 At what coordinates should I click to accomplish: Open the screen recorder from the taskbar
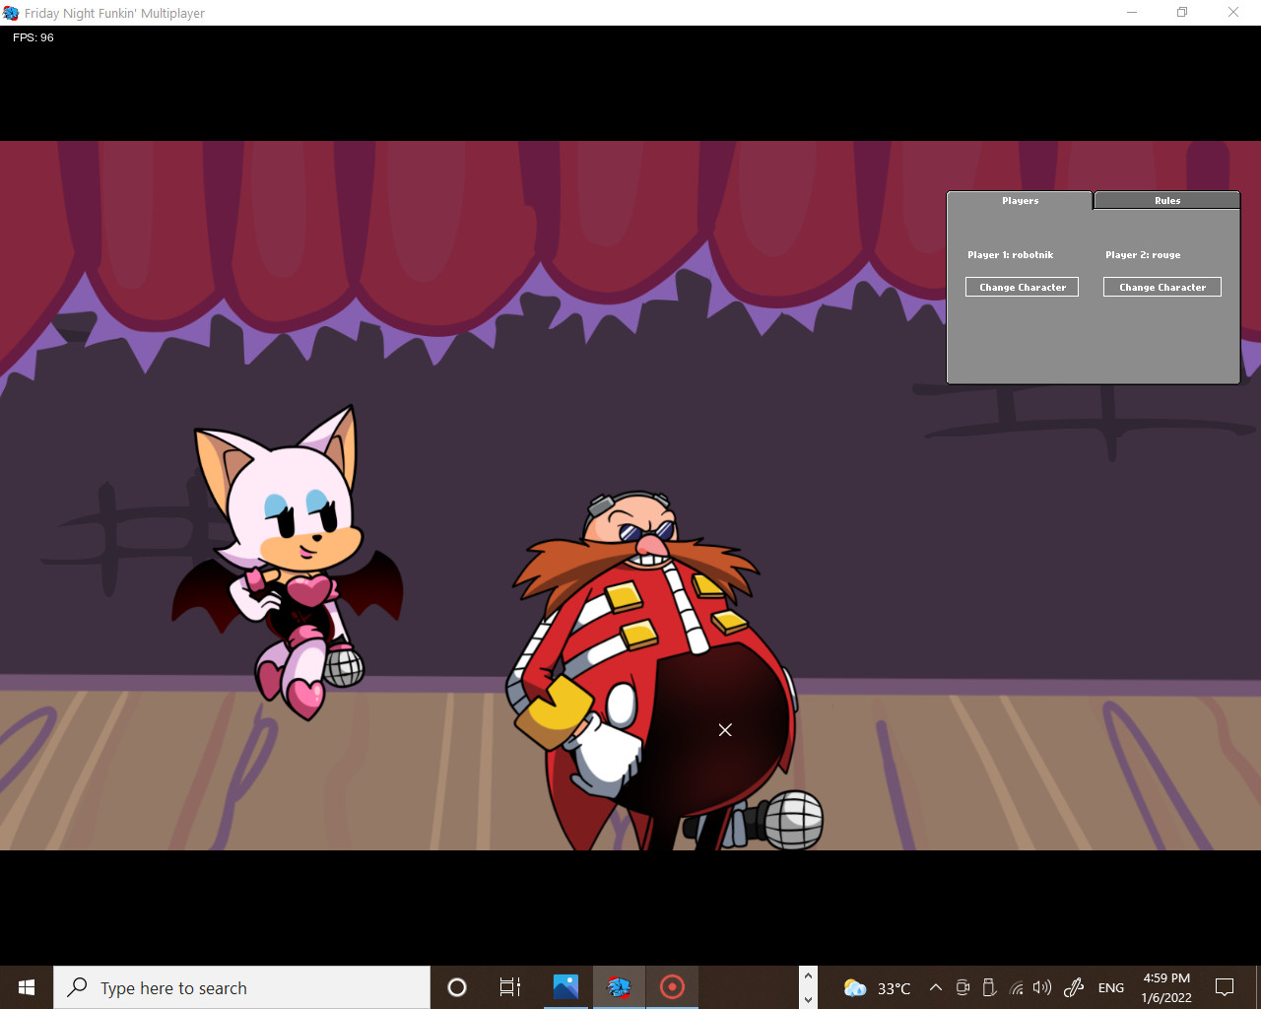click(x=672, y=987)
